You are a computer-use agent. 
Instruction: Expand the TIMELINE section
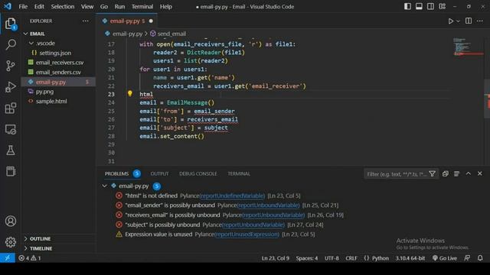point(59,248)
